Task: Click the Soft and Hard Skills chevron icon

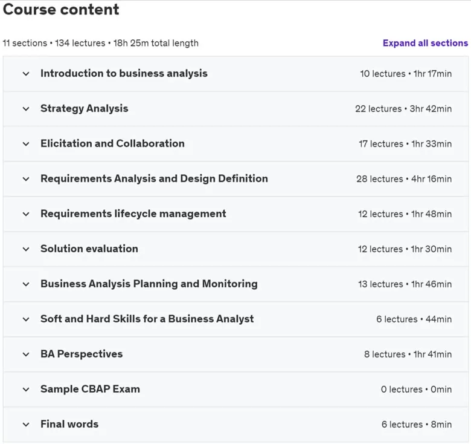Action: [x=26, y=319]
